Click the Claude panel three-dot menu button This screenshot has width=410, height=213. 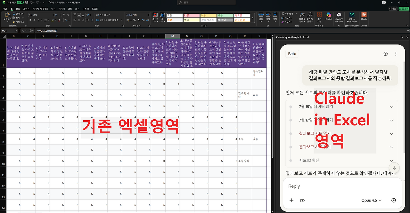coord(396,54)
